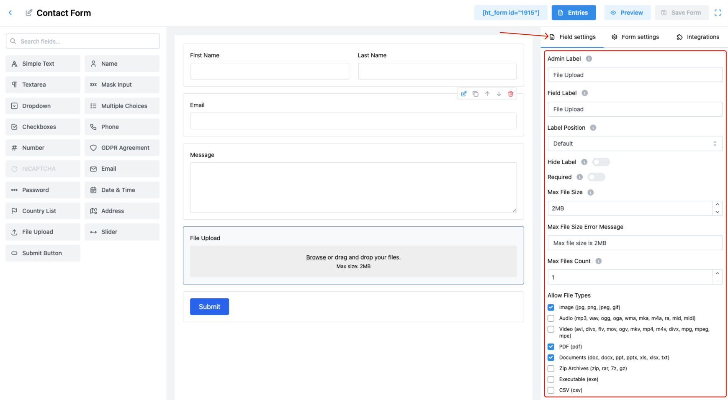Click the Max File Size Error Message input

coord(635,243)
